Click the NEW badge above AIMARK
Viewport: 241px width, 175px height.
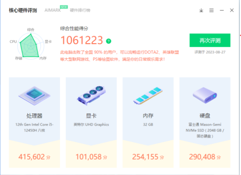pyautogui.click(x=64, y=7)
